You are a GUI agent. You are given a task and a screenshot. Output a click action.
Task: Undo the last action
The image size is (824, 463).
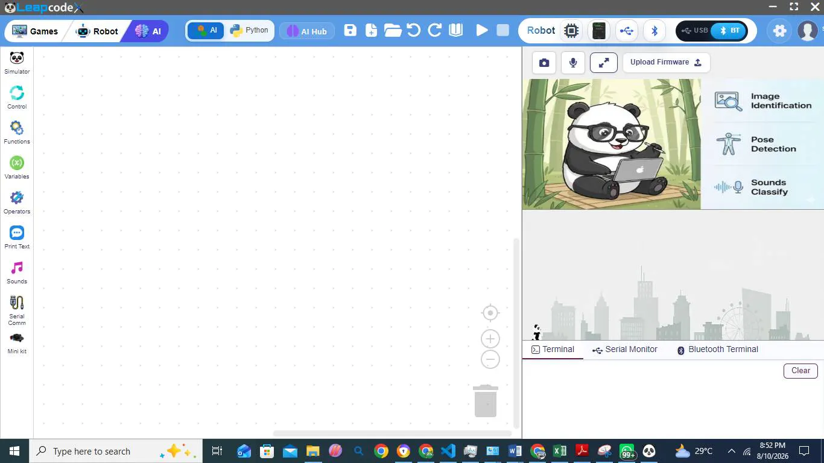pyautogui.click(x=414, y=31)
